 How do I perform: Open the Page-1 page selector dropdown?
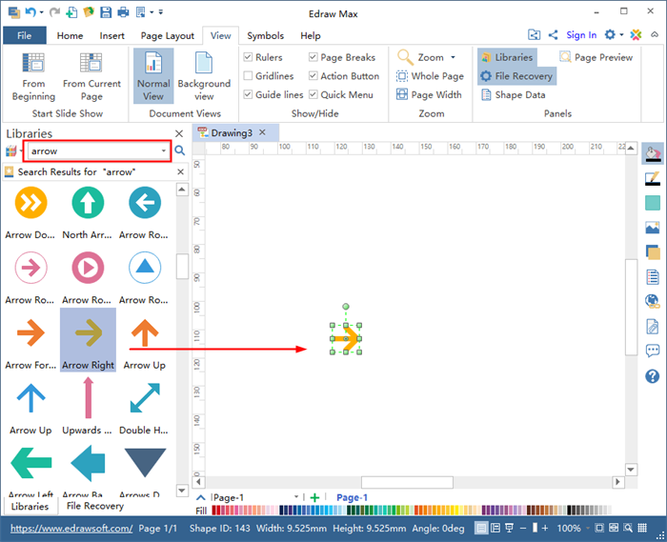[296, 497]
